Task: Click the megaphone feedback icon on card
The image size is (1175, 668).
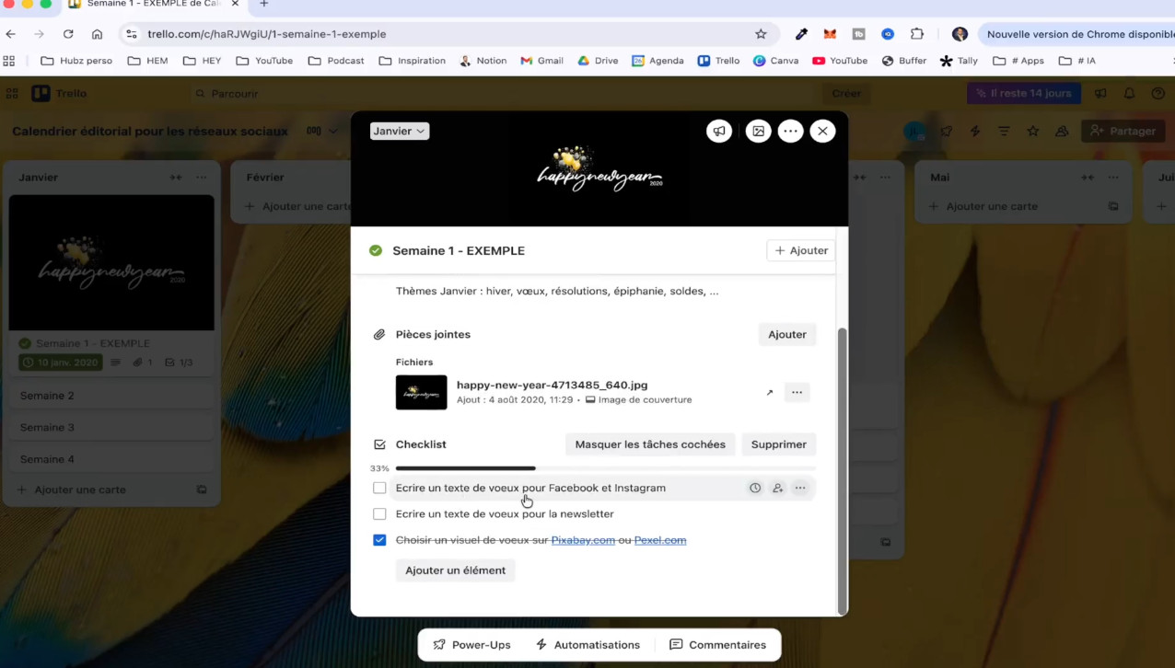Action: 719,132
